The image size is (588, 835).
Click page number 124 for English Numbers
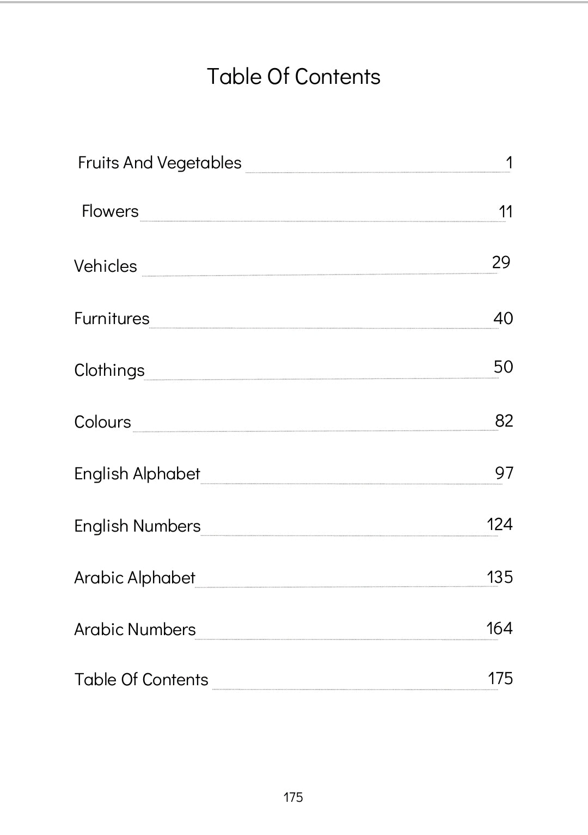[x=500, y=525]
